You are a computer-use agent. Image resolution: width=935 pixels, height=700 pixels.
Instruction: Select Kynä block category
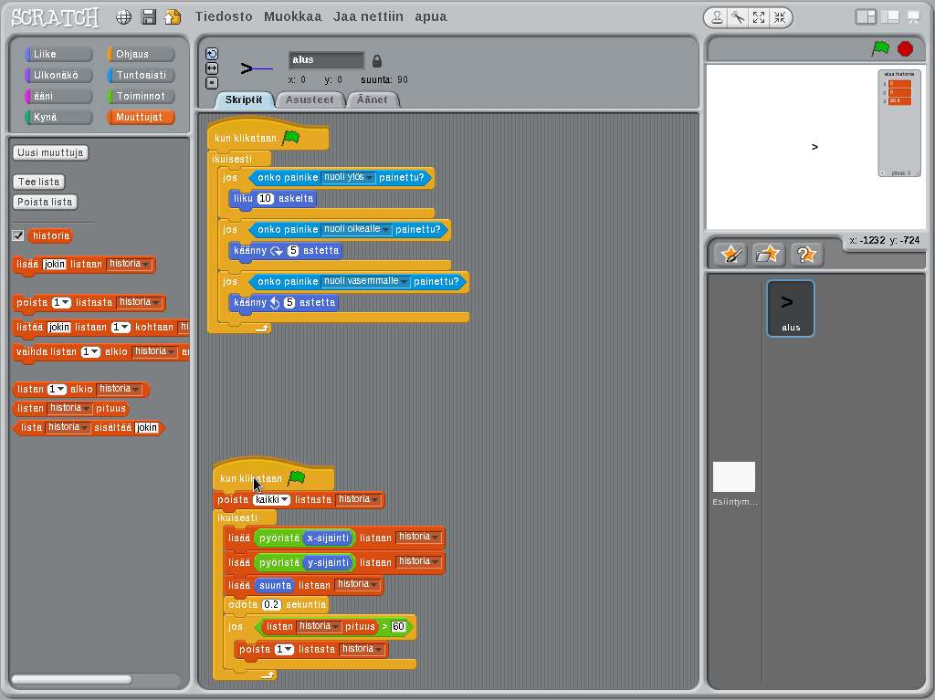(58, 117)
